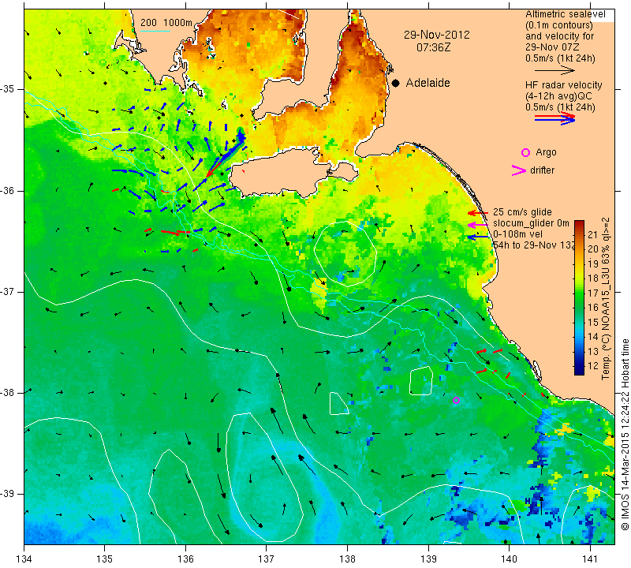Click the 'Argo' legend label
631x568 pixels.
point(546,152)
